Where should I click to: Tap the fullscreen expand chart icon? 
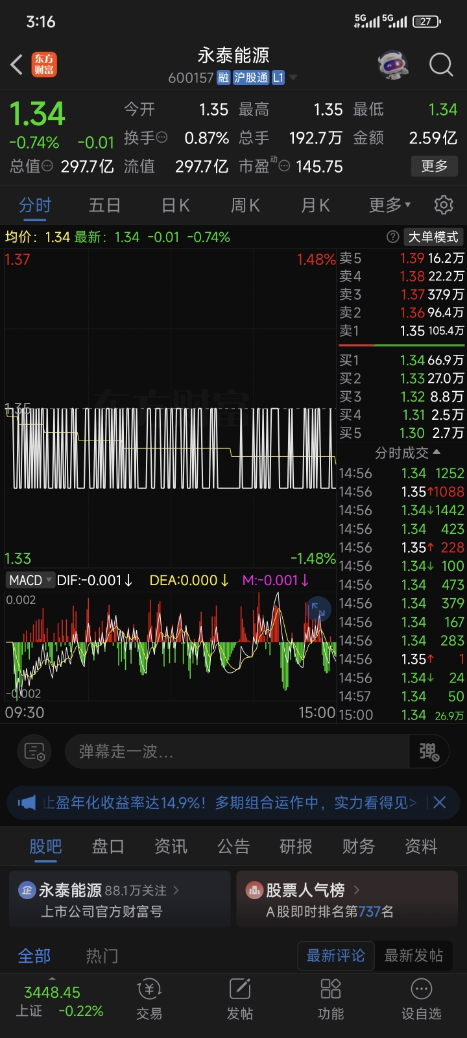(x=318, y=609)
